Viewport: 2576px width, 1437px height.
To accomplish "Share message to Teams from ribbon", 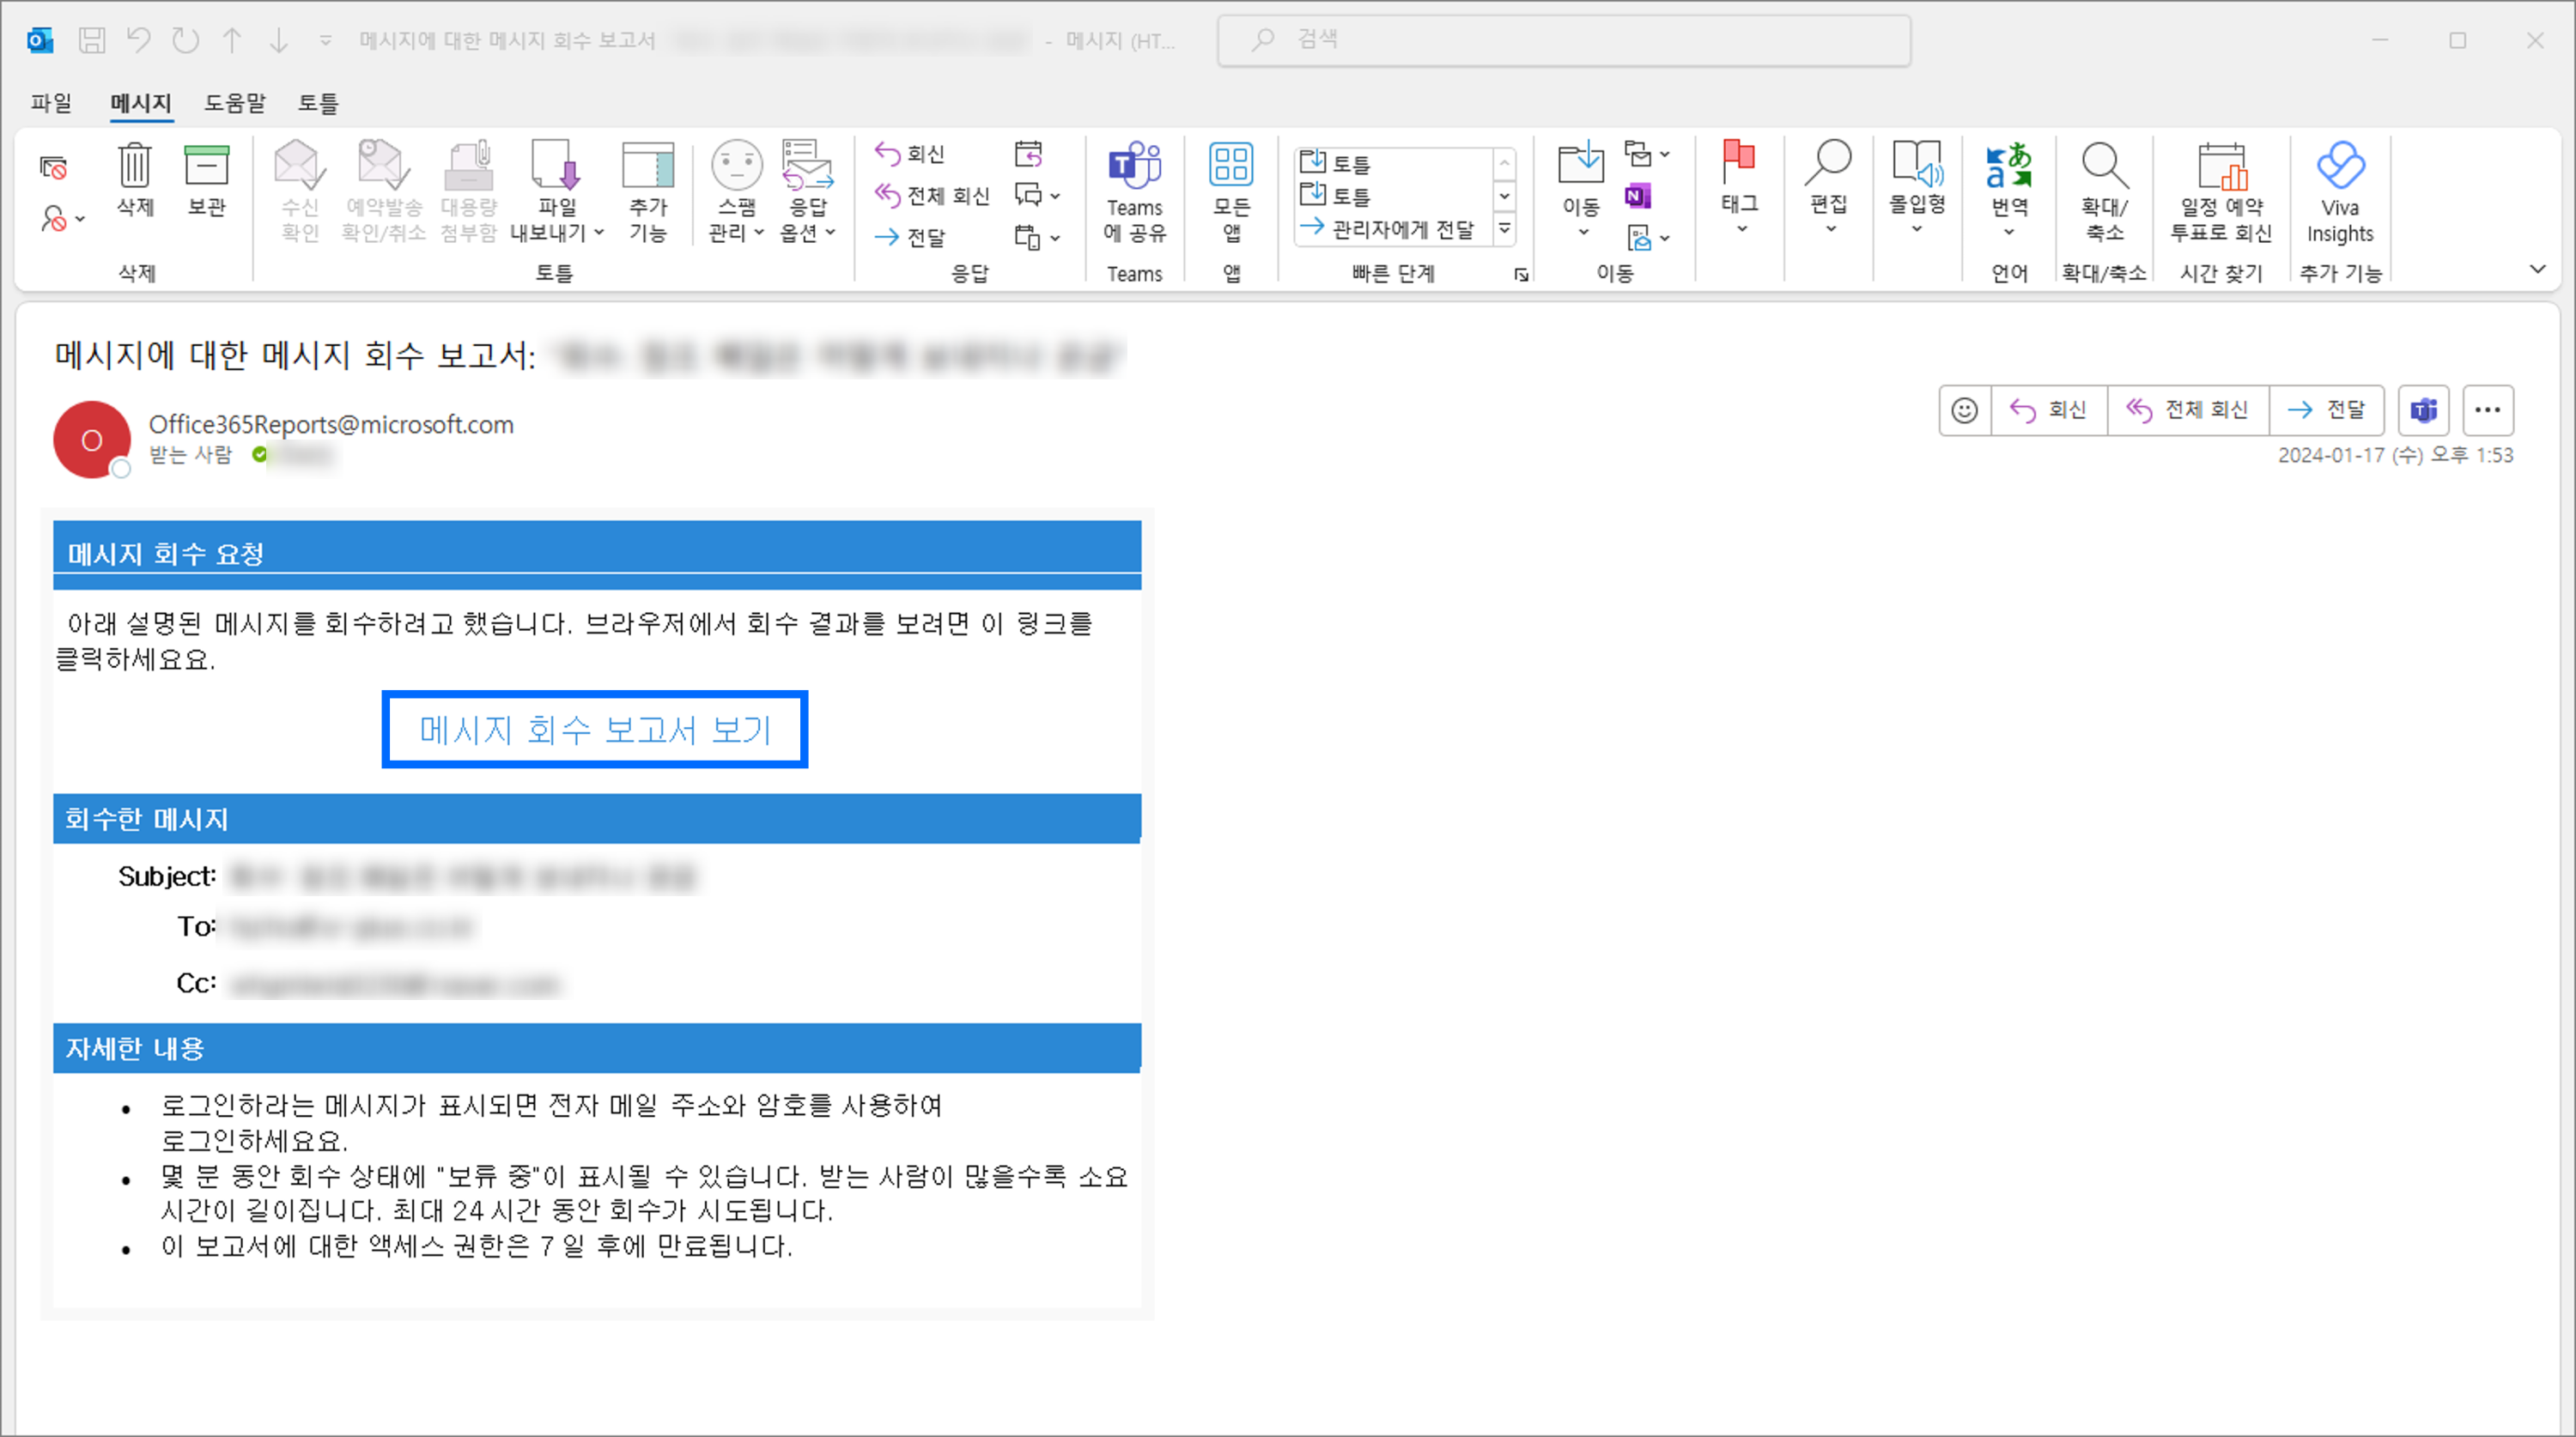I will tap(1134, 166).
